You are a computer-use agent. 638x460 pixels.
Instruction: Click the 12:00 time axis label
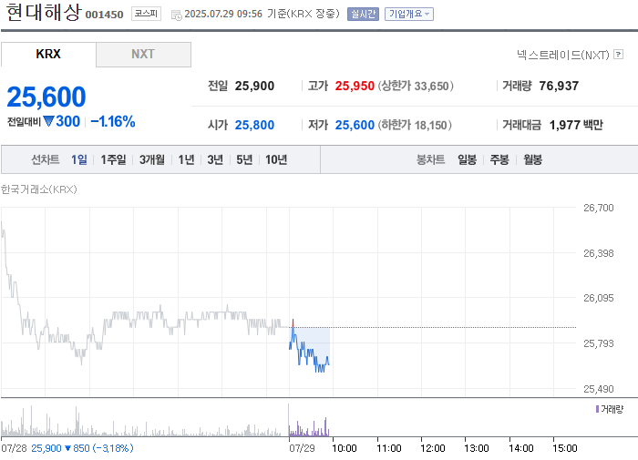(433, 448)
